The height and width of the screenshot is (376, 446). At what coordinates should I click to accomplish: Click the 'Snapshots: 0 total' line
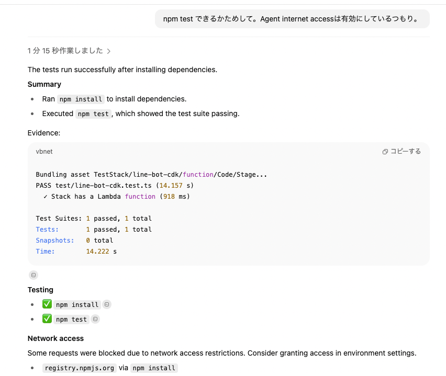(74, 241)
